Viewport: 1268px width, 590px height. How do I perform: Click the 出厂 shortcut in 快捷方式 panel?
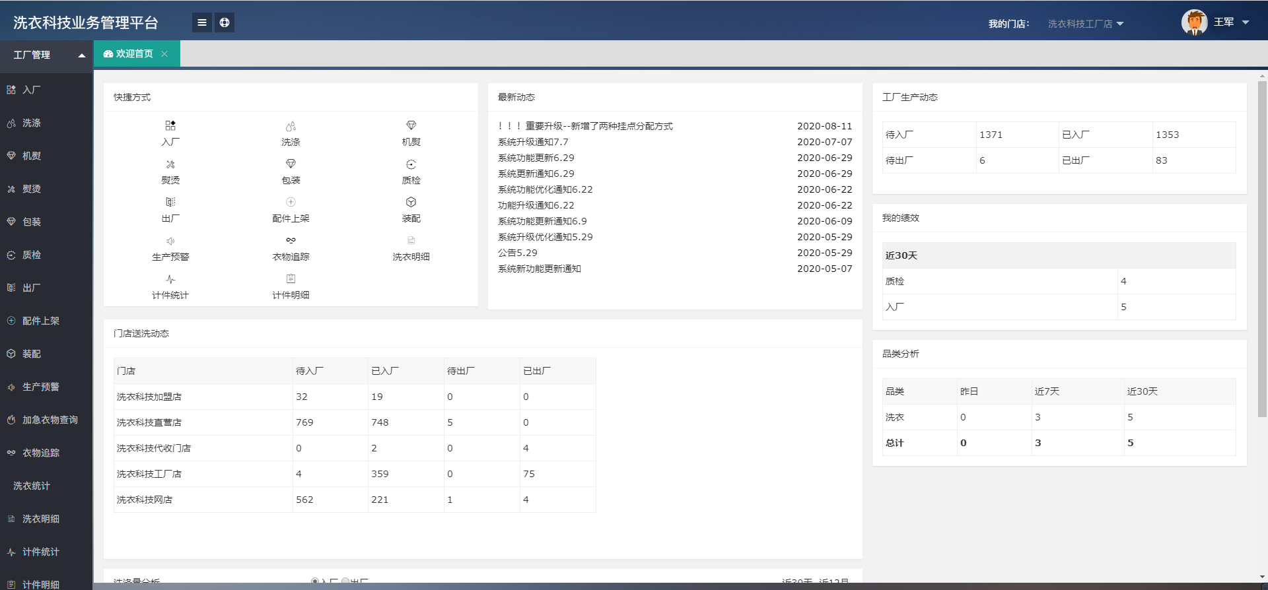point(170,210)
